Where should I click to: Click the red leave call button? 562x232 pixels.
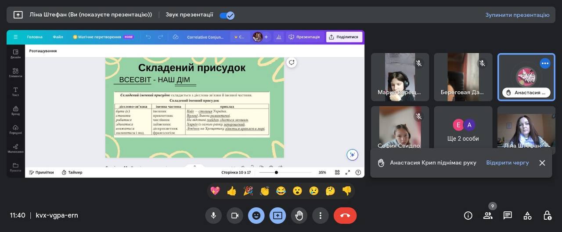tap(345, 215)
